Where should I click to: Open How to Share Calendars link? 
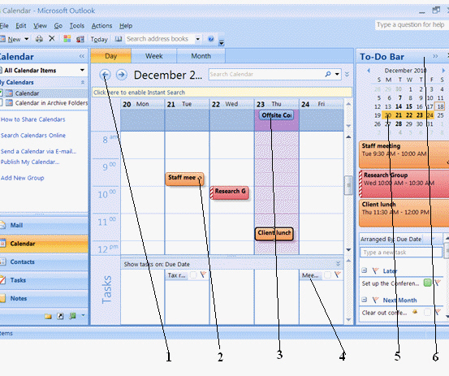tap(33, 119)
